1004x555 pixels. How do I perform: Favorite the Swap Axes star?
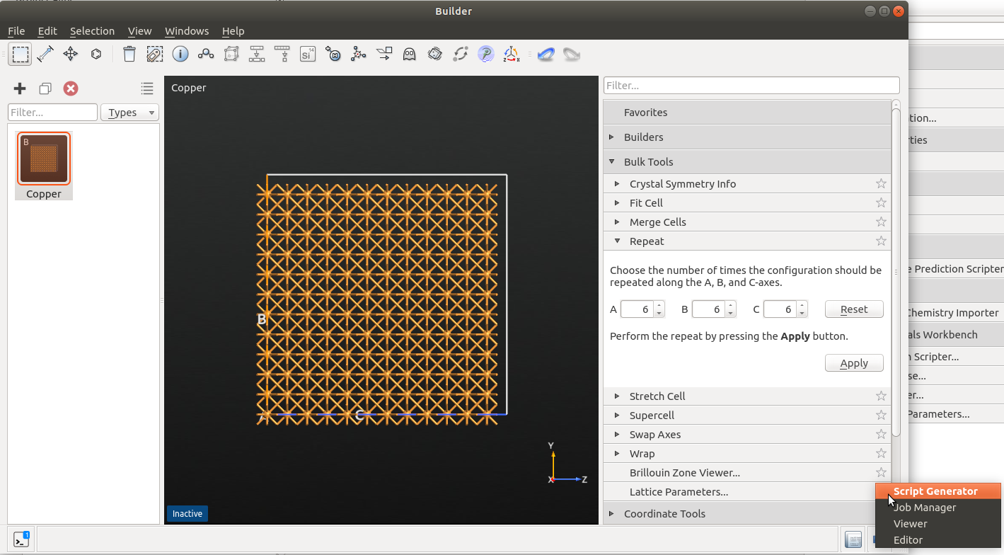[881, 435]
